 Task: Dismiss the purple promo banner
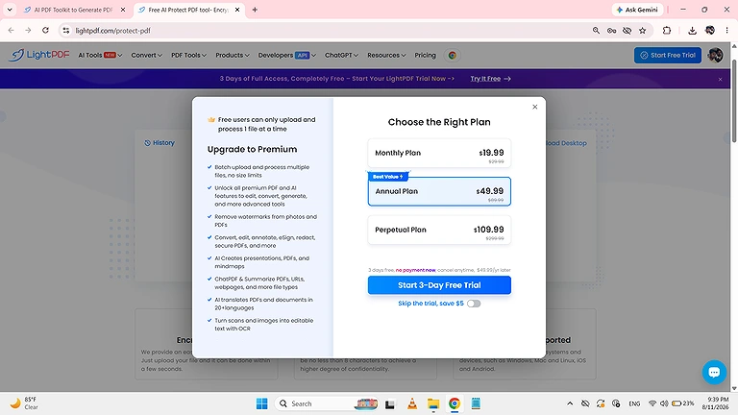click(x=720, y=79)
